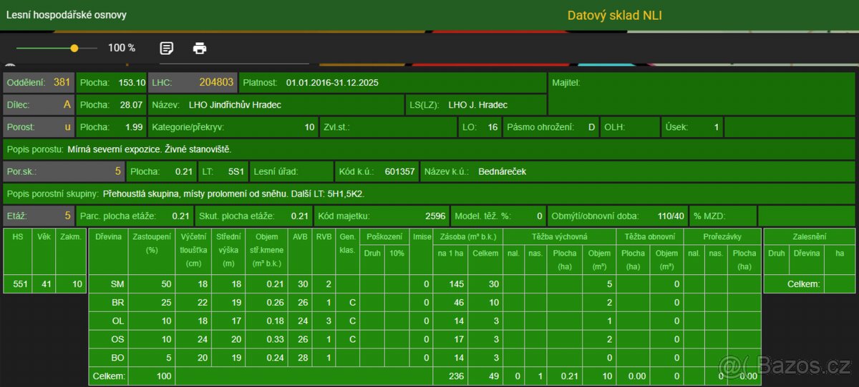Click the Platnost validity date range
This screenshot has width=859, height=387.
pos(331,83)
